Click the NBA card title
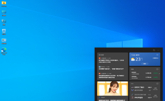165x101 pixels. tap(132, 84)
